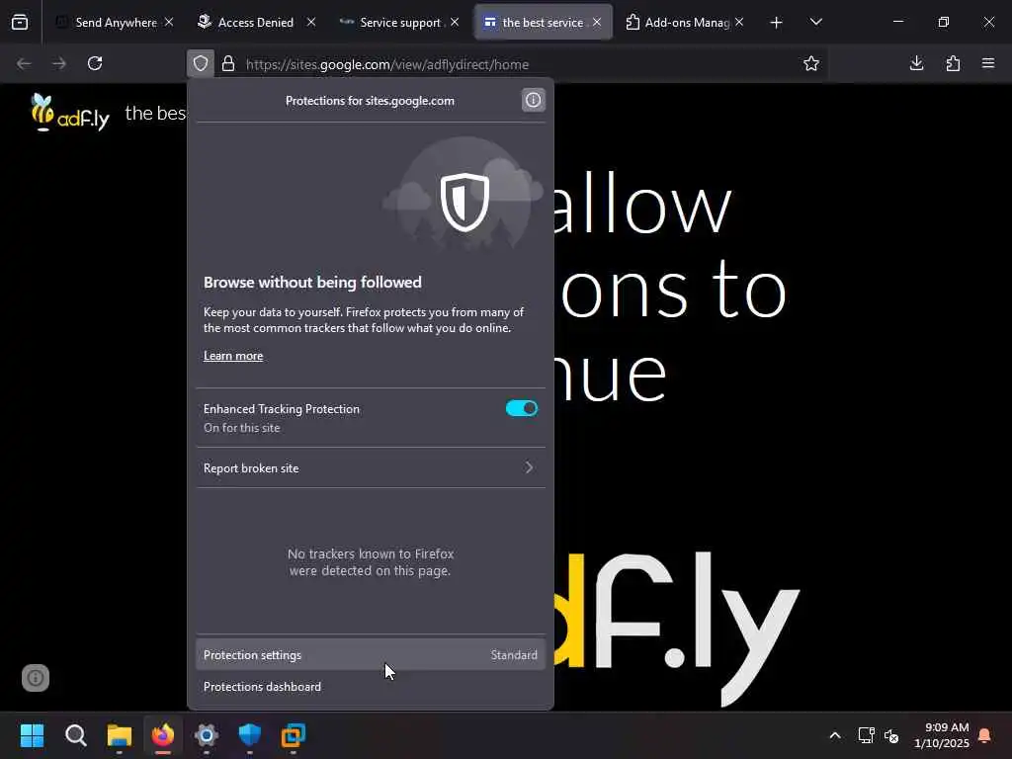Click Firefox icon in taskbar

pos(163,735)
